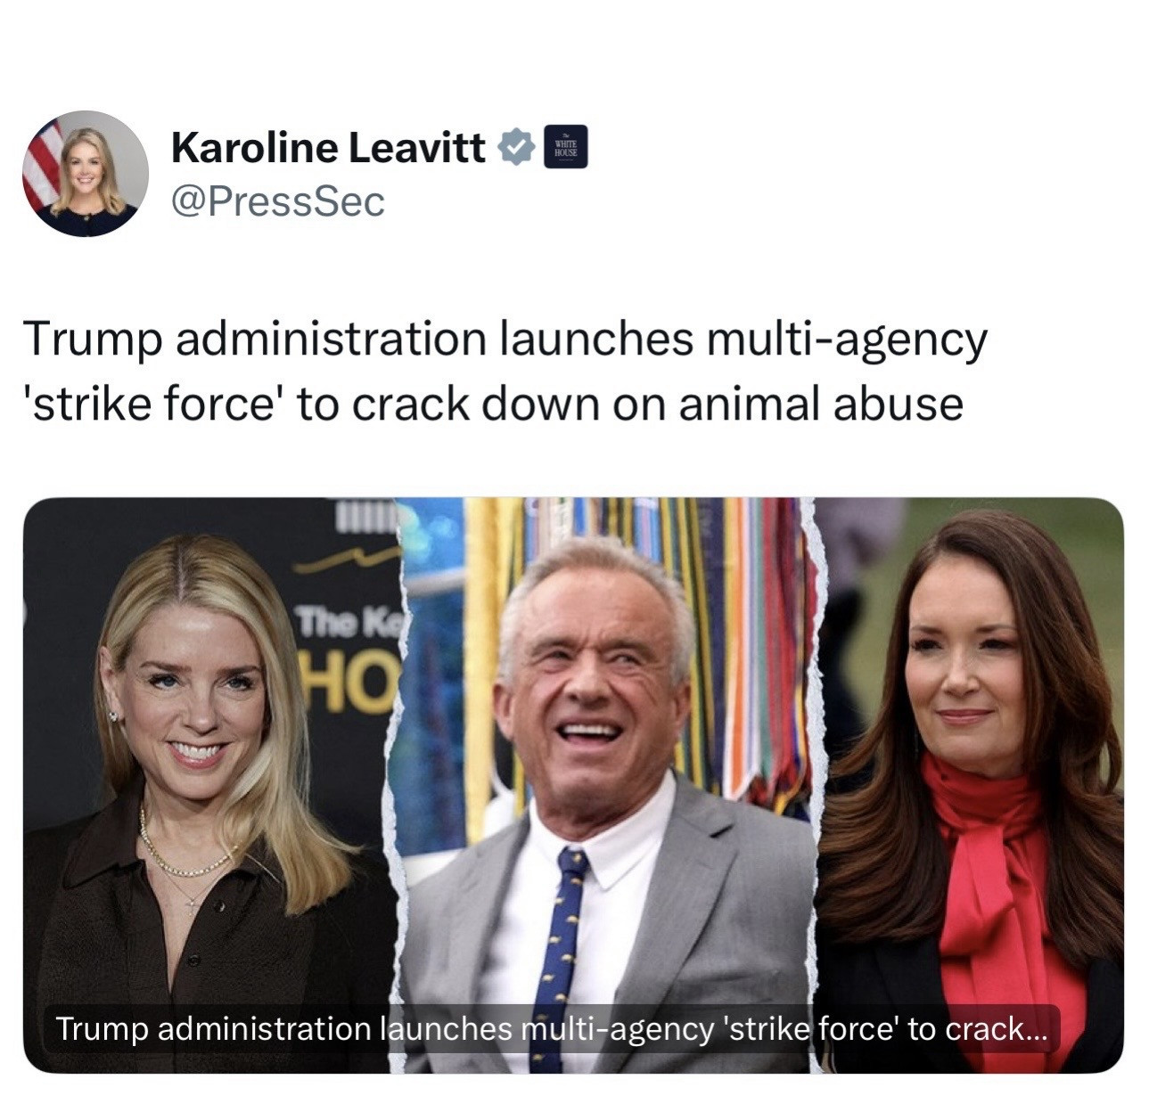Image resolution: width=1149 pixels, height=1112 pixels.
Task: Open the red-scarf woman's panel in card image
Action: [x=972, y=784]
